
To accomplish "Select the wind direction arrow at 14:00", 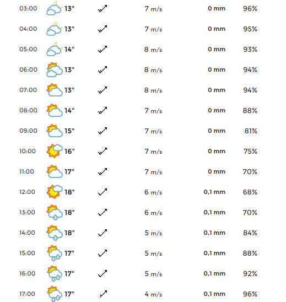I will click(x=102, y=233).
